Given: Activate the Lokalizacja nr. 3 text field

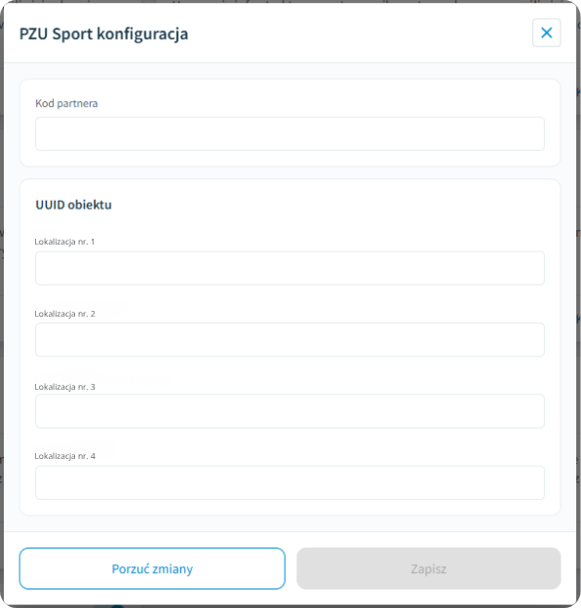Looking at the screenshot, I should (x=290, y=411).
